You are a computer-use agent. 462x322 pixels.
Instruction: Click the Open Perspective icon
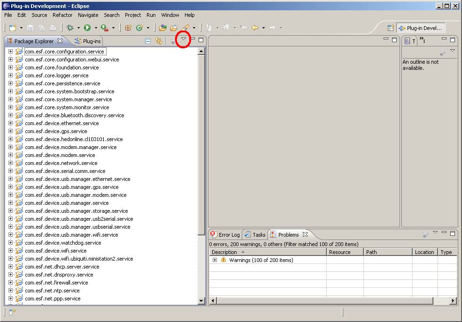click(391, 28)
